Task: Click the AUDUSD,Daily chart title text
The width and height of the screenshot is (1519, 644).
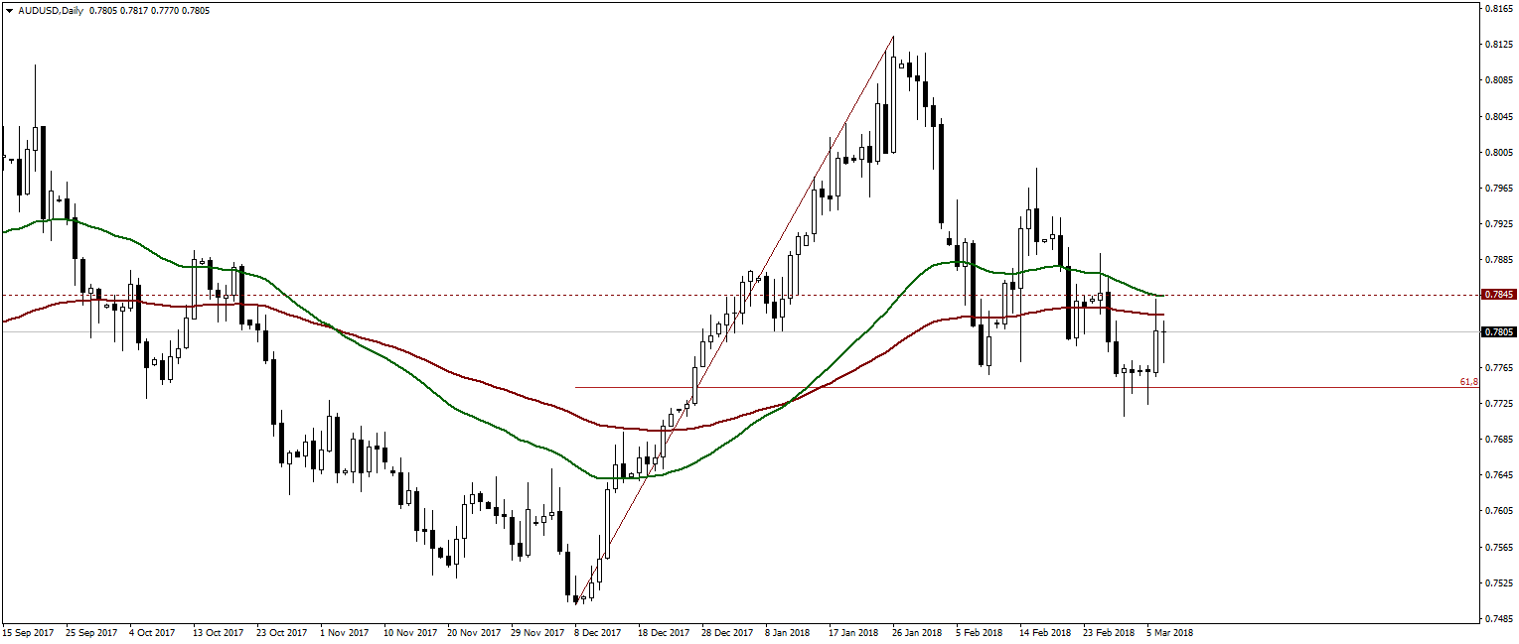Action: pyautogui.click(x=50, y=10)
